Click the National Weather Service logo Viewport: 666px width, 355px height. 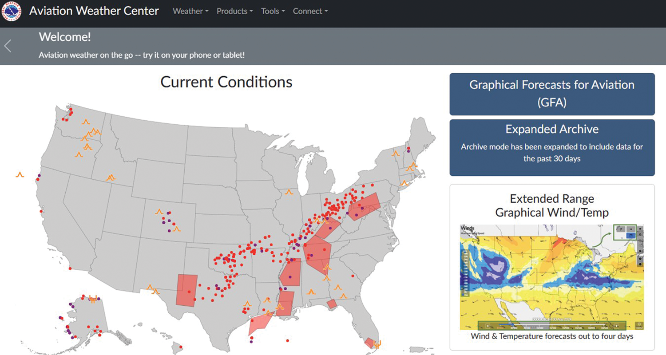[x=12, y=11]
